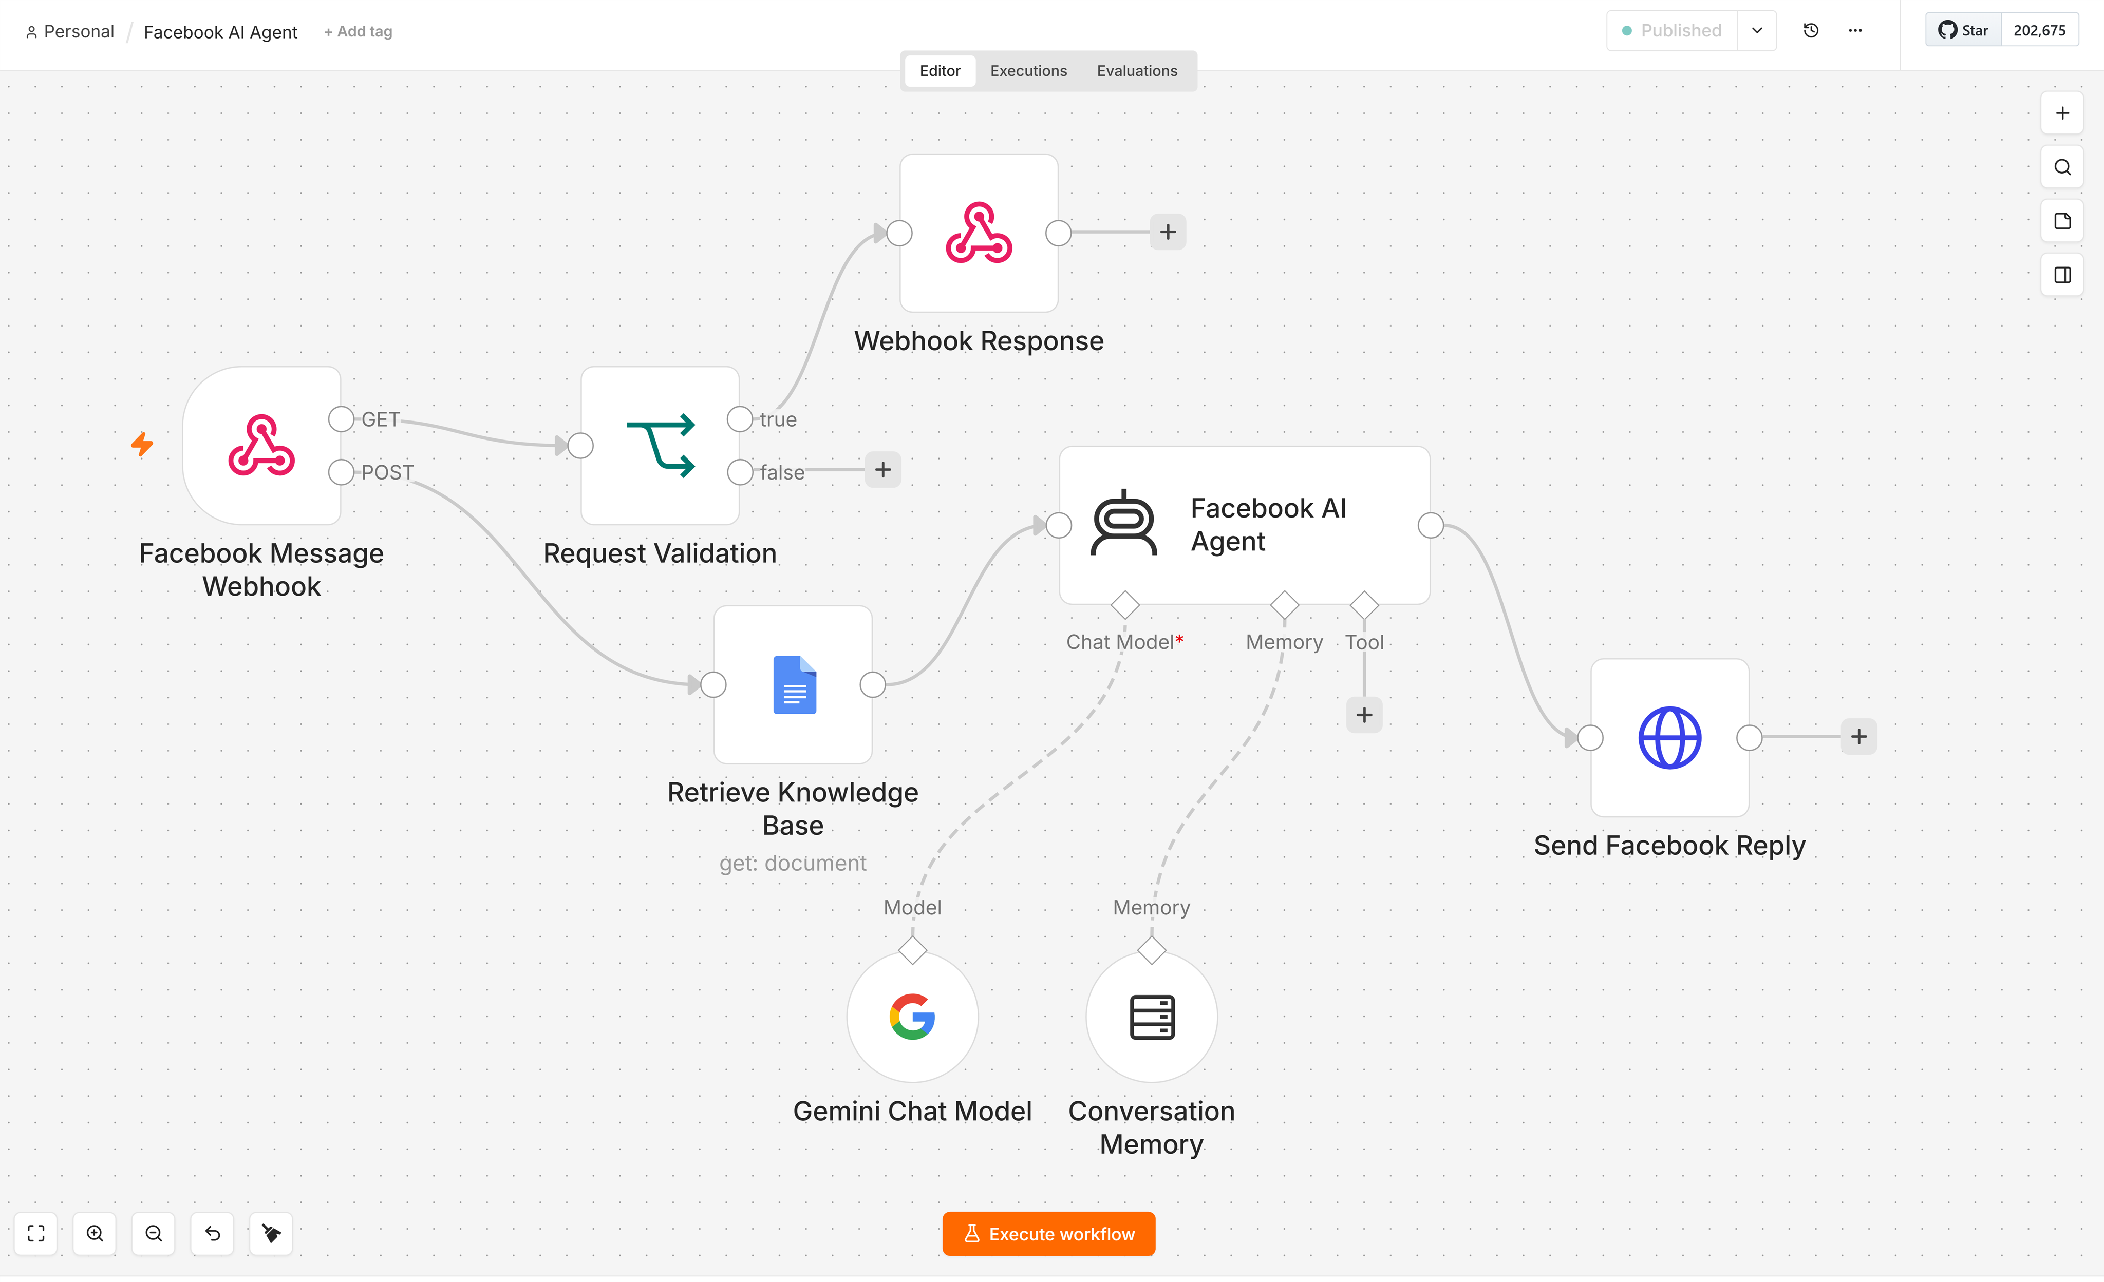This screenshot has width=2104, height=1282.
Task: Open the Request Validation If node
Action: pyautogui.click(x=660, y=446)
